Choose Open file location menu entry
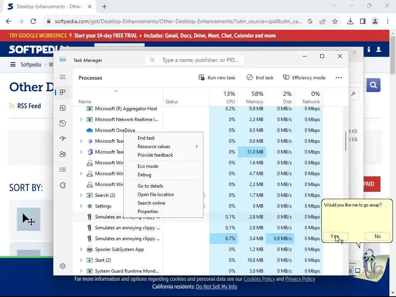396x297 pixels. pos(164,195)
